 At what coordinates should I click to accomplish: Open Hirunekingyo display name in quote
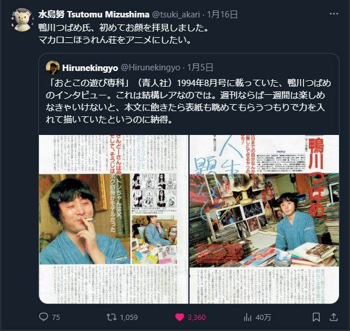[90, 68]
